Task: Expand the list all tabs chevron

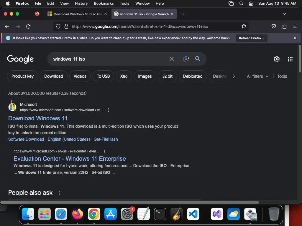Action: (x=284, y=14)
